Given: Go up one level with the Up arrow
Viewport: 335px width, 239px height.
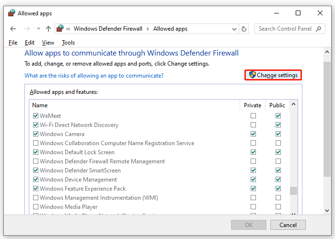Looking at the screenshot, I should [48, 29].
